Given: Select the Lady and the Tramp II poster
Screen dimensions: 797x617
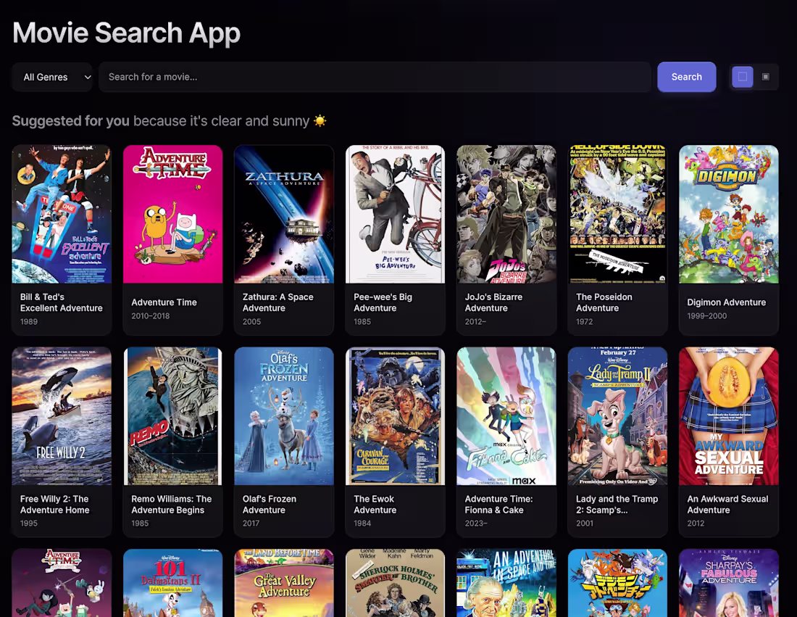Looking at the screenshot, I should pyautogui.click(x=617, y=416).
